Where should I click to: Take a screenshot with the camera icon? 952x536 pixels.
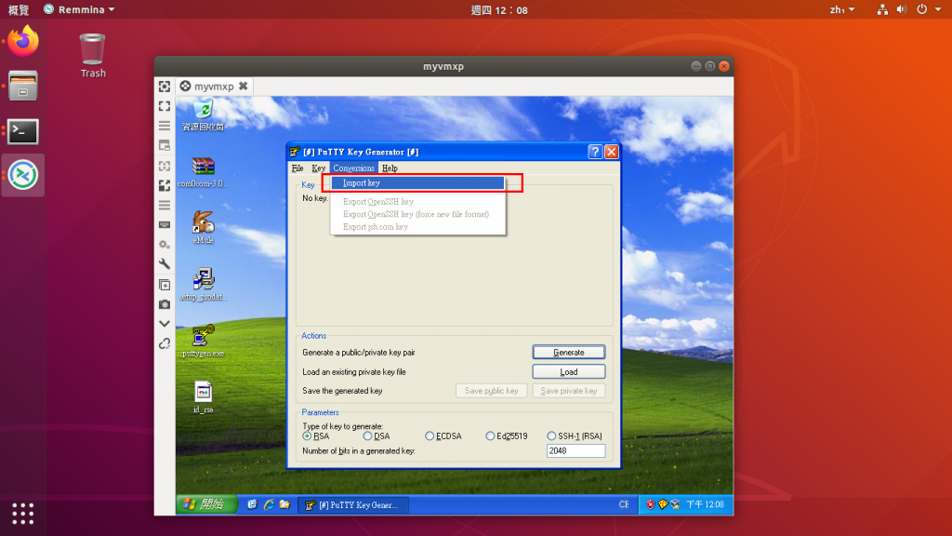click(165, 304)
